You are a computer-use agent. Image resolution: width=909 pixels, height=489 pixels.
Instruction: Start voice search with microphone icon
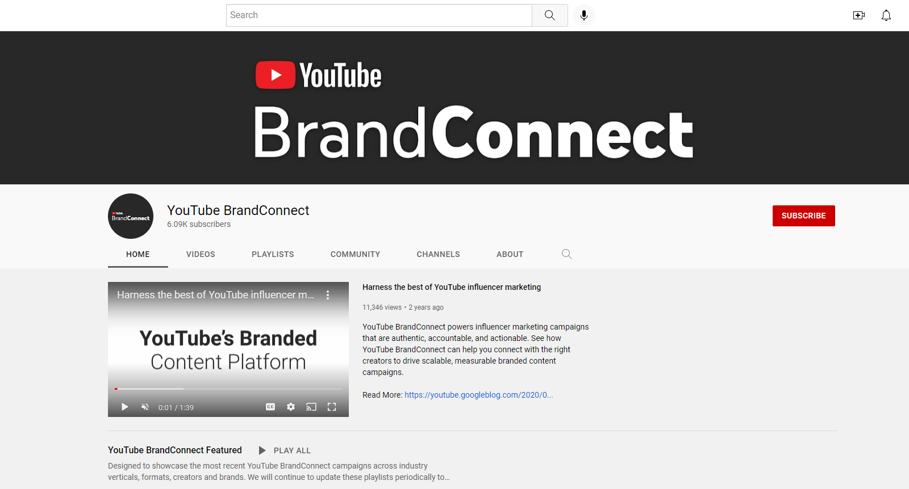click(583, 15)
